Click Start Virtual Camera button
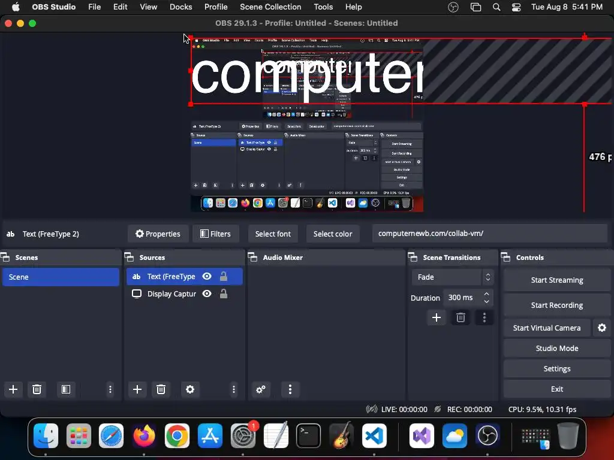 point(547,328)
